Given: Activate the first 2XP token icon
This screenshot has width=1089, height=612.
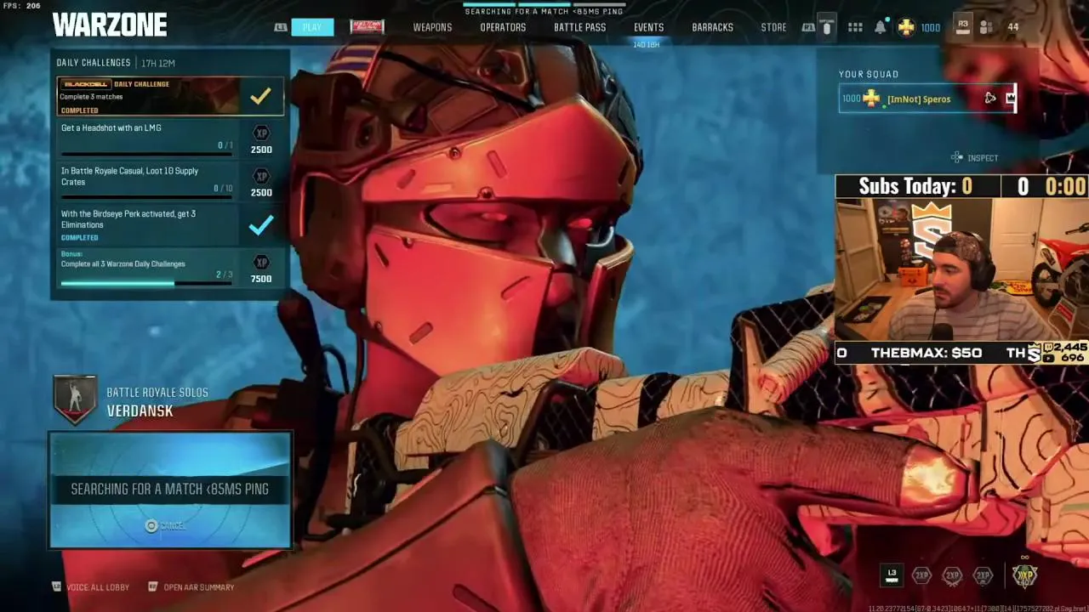Looking at the screenshot, I should point(921,575).
